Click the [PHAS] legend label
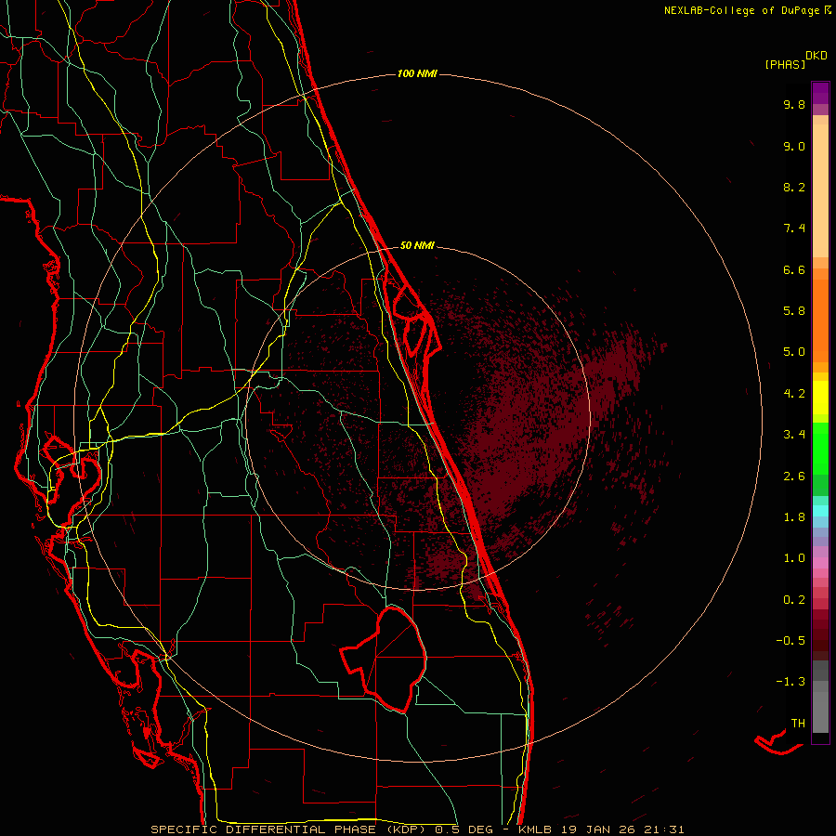836x836 pixels. point(785,64)
